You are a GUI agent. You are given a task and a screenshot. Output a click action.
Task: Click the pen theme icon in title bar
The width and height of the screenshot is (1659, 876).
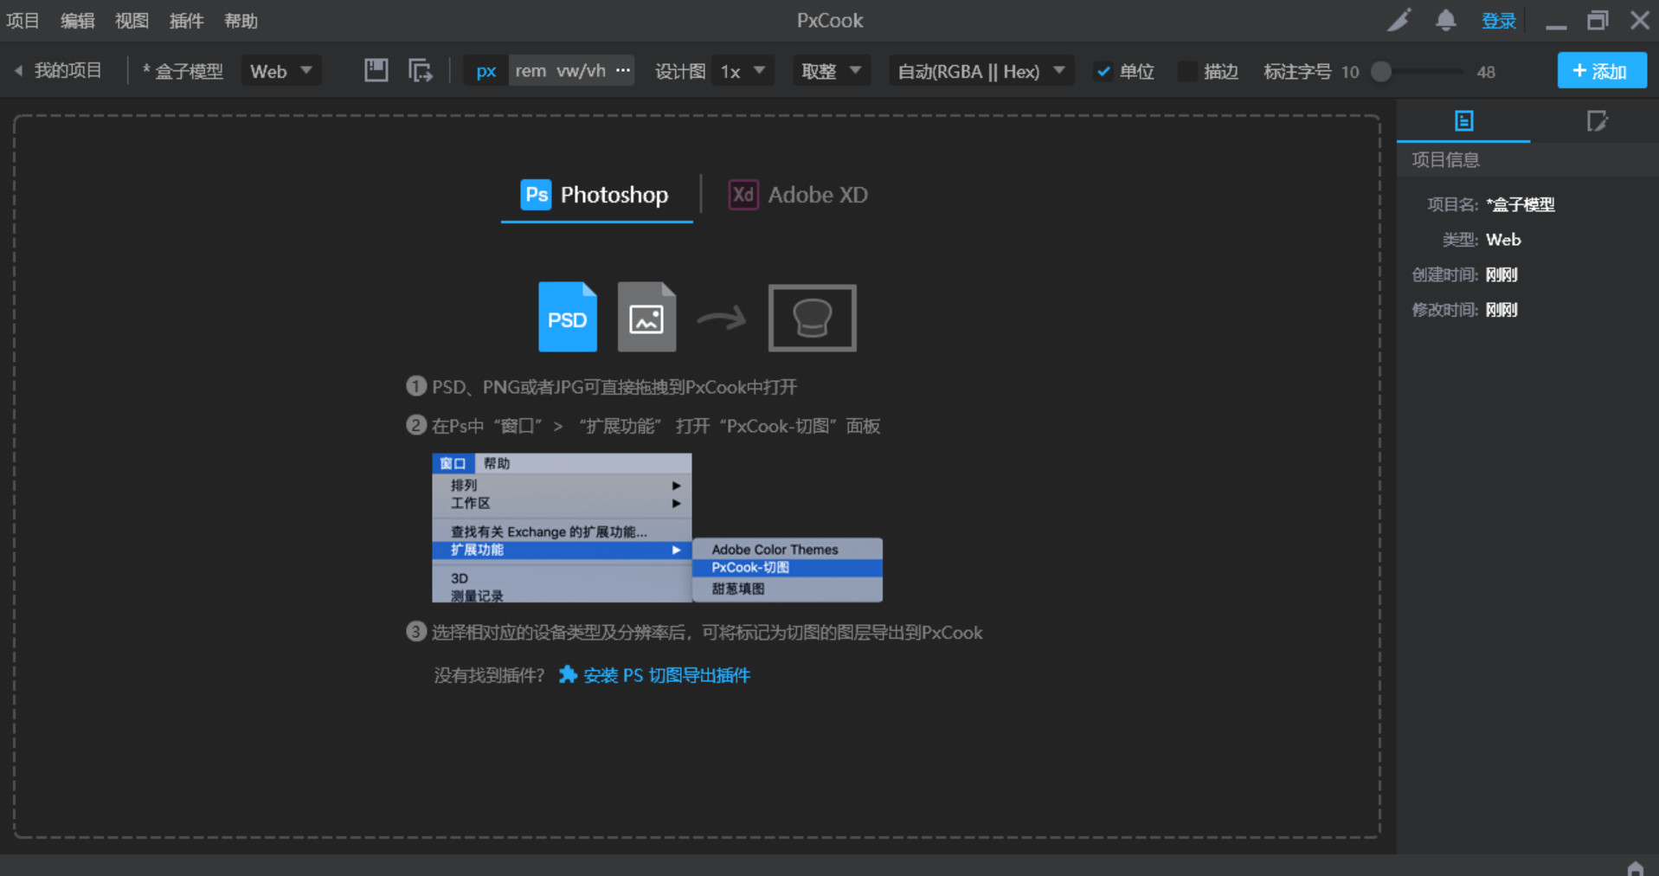tap(1399, 20)
